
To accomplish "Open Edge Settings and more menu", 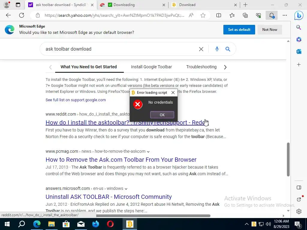I will [x=285, y=15].
